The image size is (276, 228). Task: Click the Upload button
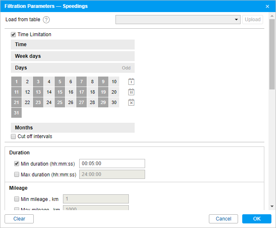[x=253, y=20]
